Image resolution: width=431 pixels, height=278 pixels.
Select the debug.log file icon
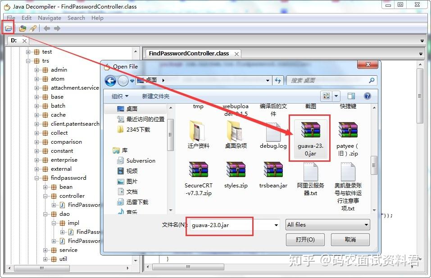click(x=273, y=132)
